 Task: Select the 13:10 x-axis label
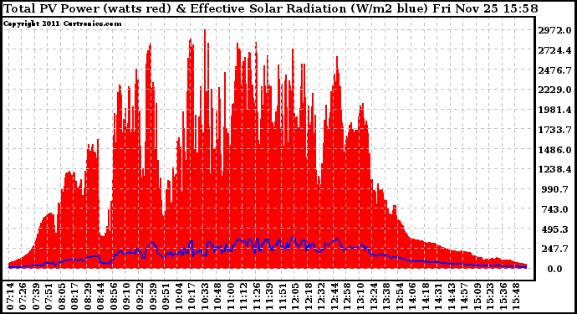pos(361,296)
